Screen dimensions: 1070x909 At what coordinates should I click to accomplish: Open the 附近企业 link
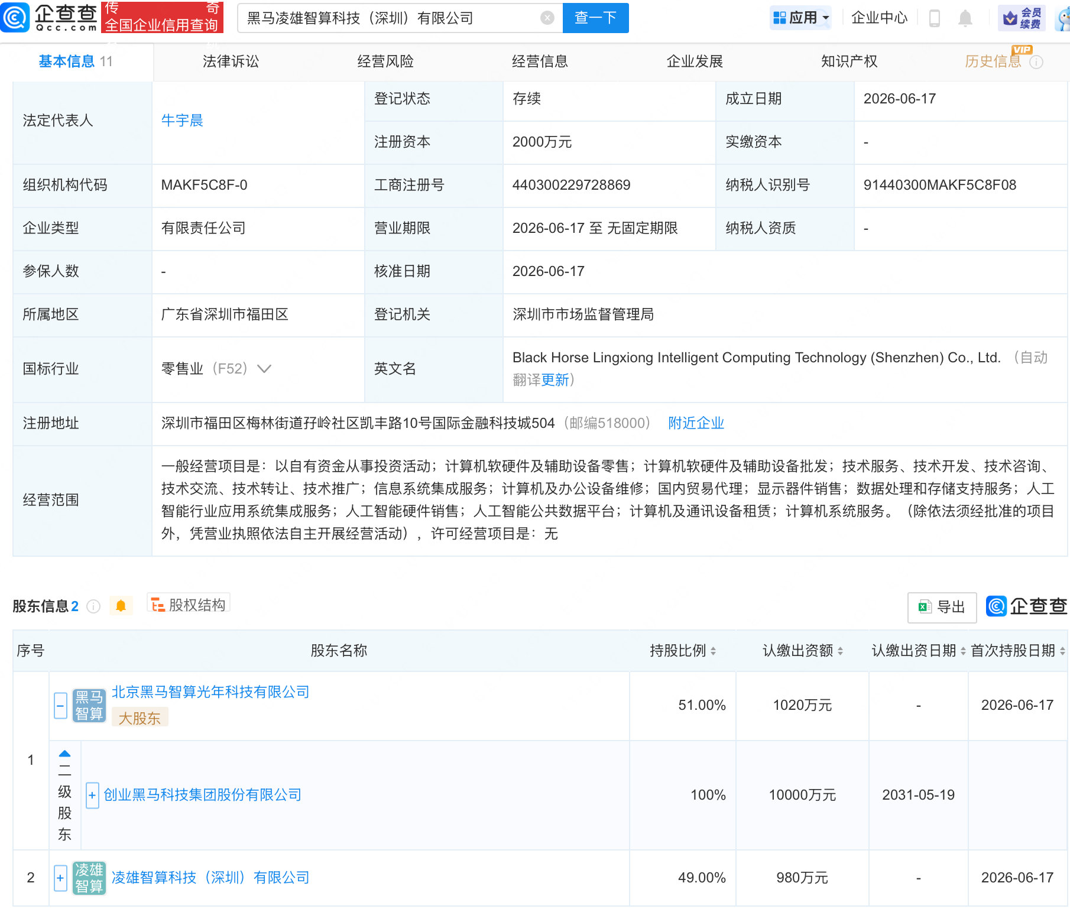tap(696, 423)
